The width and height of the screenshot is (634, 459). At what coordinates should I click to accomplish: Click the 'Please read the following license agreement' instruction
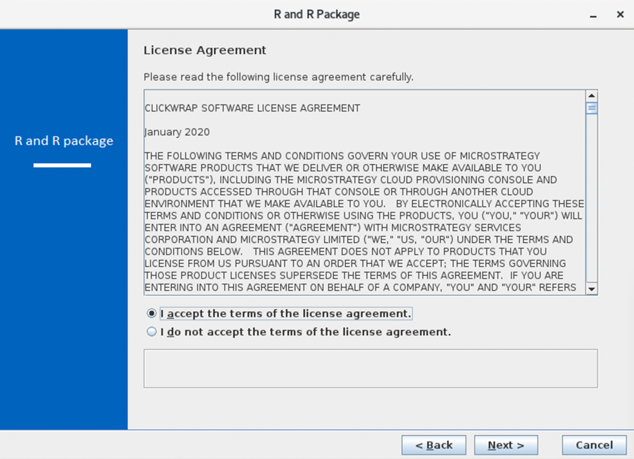(278, 77)
